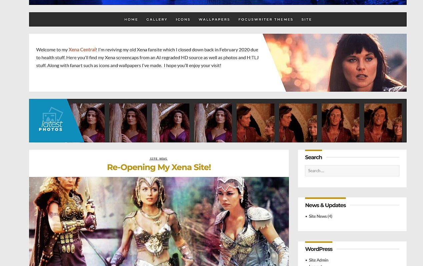Click the featured post image of three warriors

pos(159,221)
